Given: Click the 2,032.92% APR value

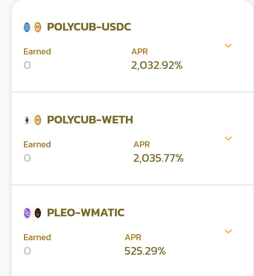Looking at the screenshot, I should click(x=157, y=65).
